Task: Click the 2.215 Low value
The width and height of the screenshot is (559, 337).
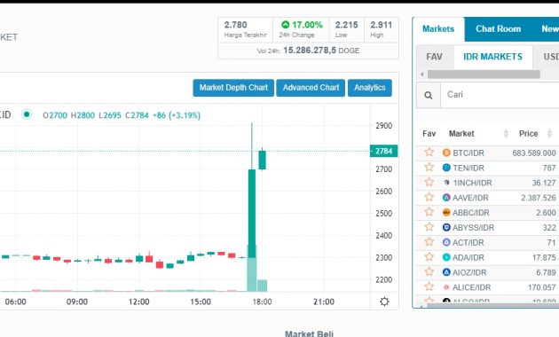Action: pyautogui.click(x=347, y=25)
